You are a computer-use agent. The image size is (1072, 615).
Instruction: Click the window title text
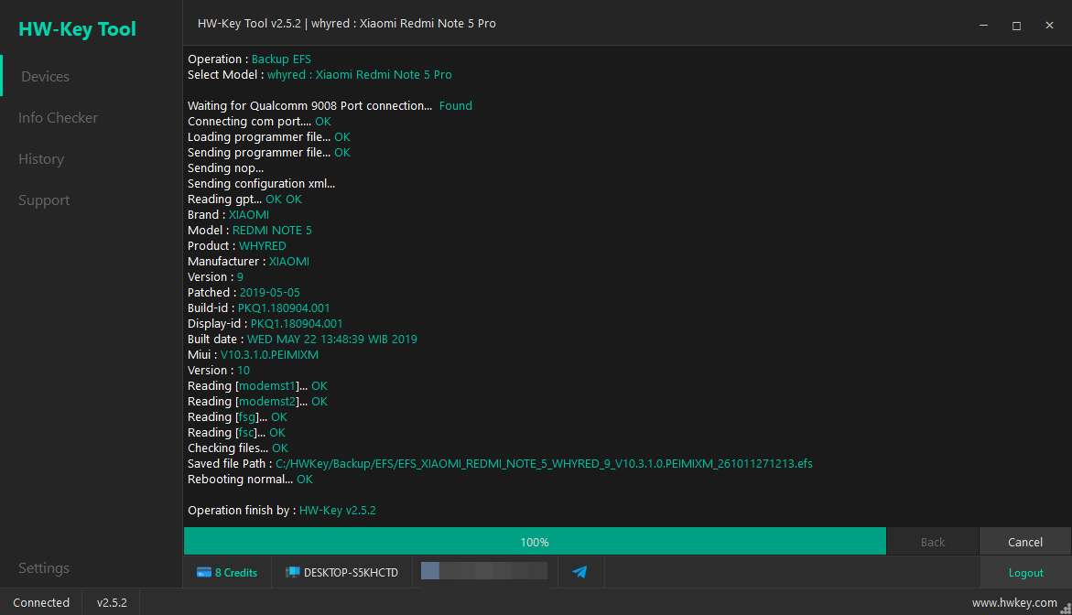[347, 23]
